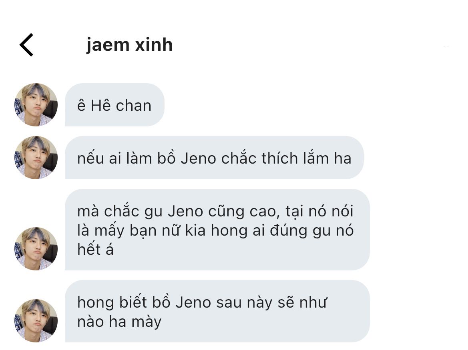
Task: Click the line starting 'hong biết bồ Jeno'
Action: pos(202,302)
